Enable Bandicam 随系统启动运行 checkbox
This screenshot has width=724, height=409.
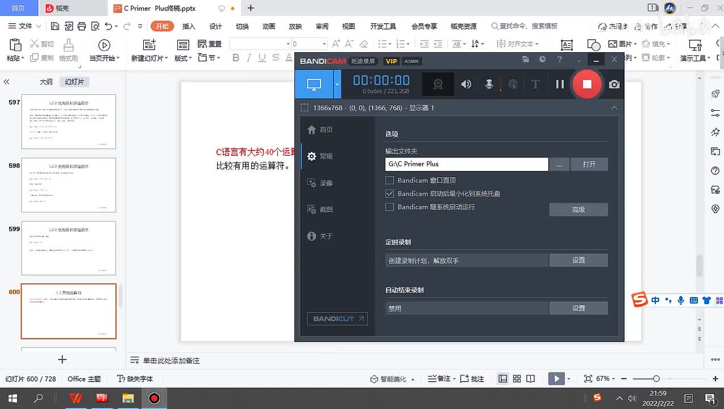point(389,207)
